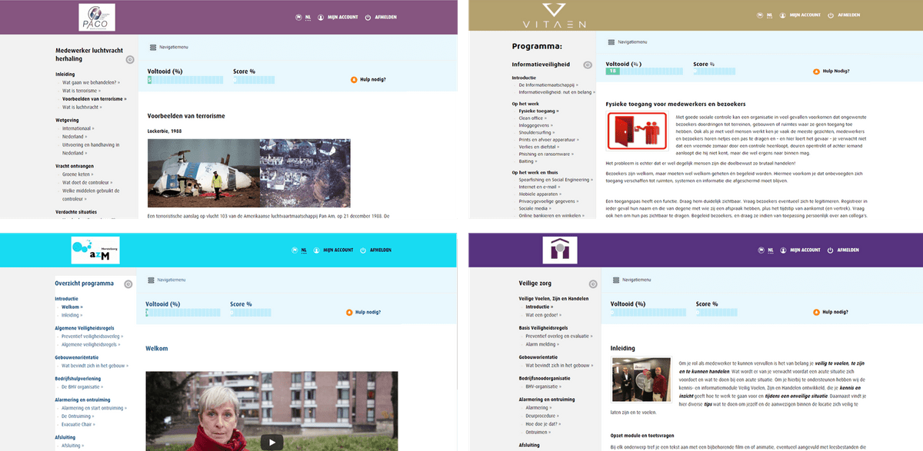The width and height of the screenshot is (923, 451).
Task: Click language flag icon in azM window
Action: coord(296,250)
